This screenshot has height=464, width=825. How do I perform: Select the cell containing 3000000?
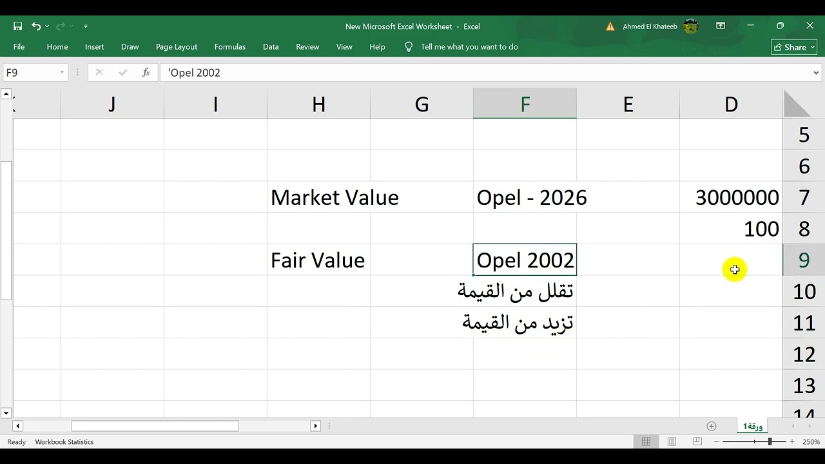(x=731, y=197)
